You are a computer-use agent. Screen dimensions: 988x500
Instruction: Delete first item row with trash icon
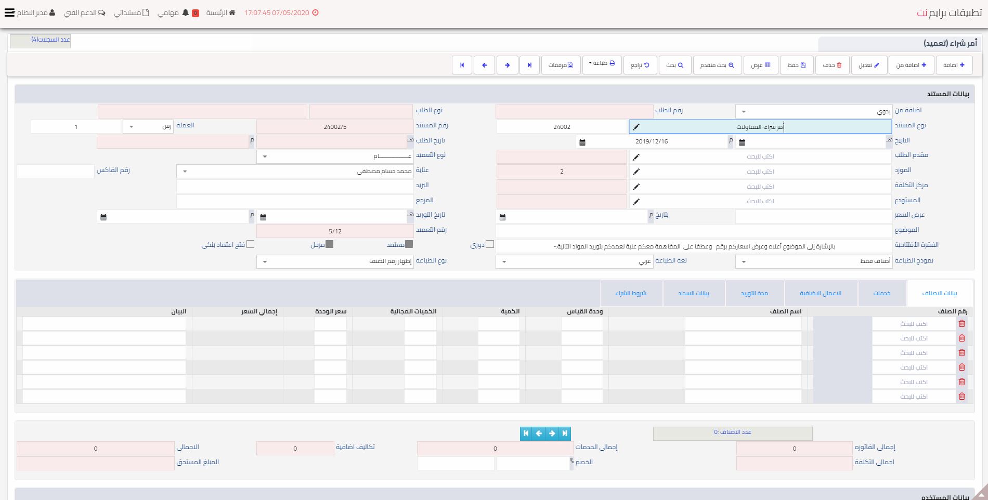point(961,324)
